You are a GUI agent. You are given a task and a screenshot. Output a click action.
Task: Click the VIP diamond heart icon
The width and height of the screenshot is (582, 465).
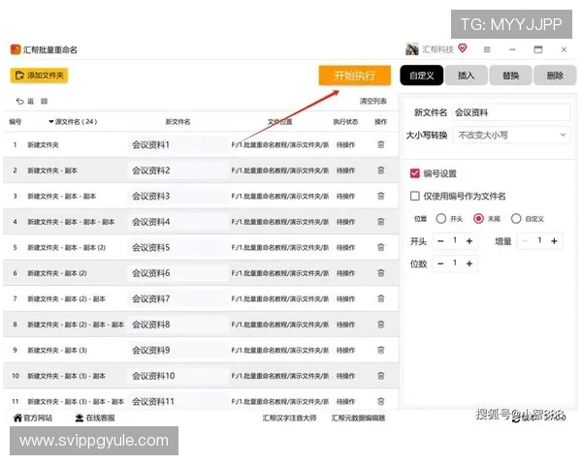[x=463, y=48]
